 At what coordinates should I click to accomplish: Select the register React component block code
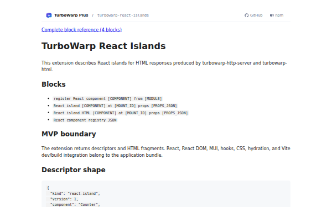tap(107, 99)
